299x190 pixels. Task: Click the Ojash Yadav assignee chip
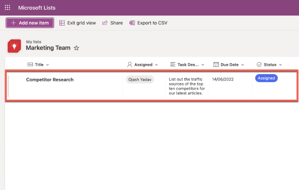click(140, 79)
